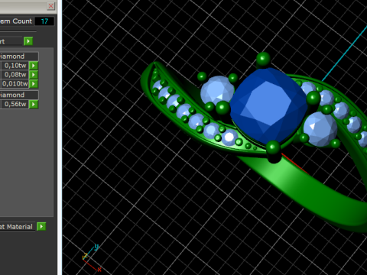Select the 0,010tw weight field
This screenshot has height=275, width=367.
pos(15,83)
